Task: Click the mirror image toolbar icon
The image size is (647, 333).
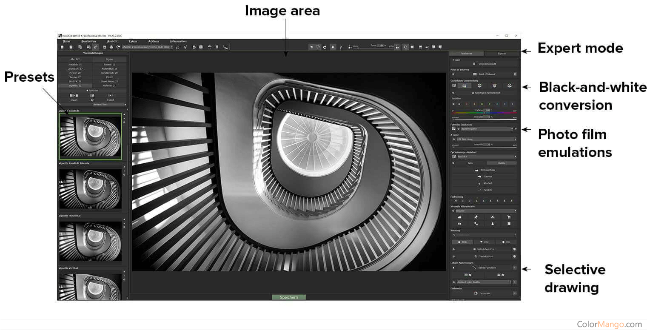Action: tap(333, 47)
